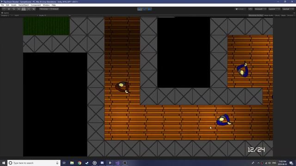This screenshot has height=166, width=296.
Task: Select the Rect Transform tool
Action: (x=24, y=9)
